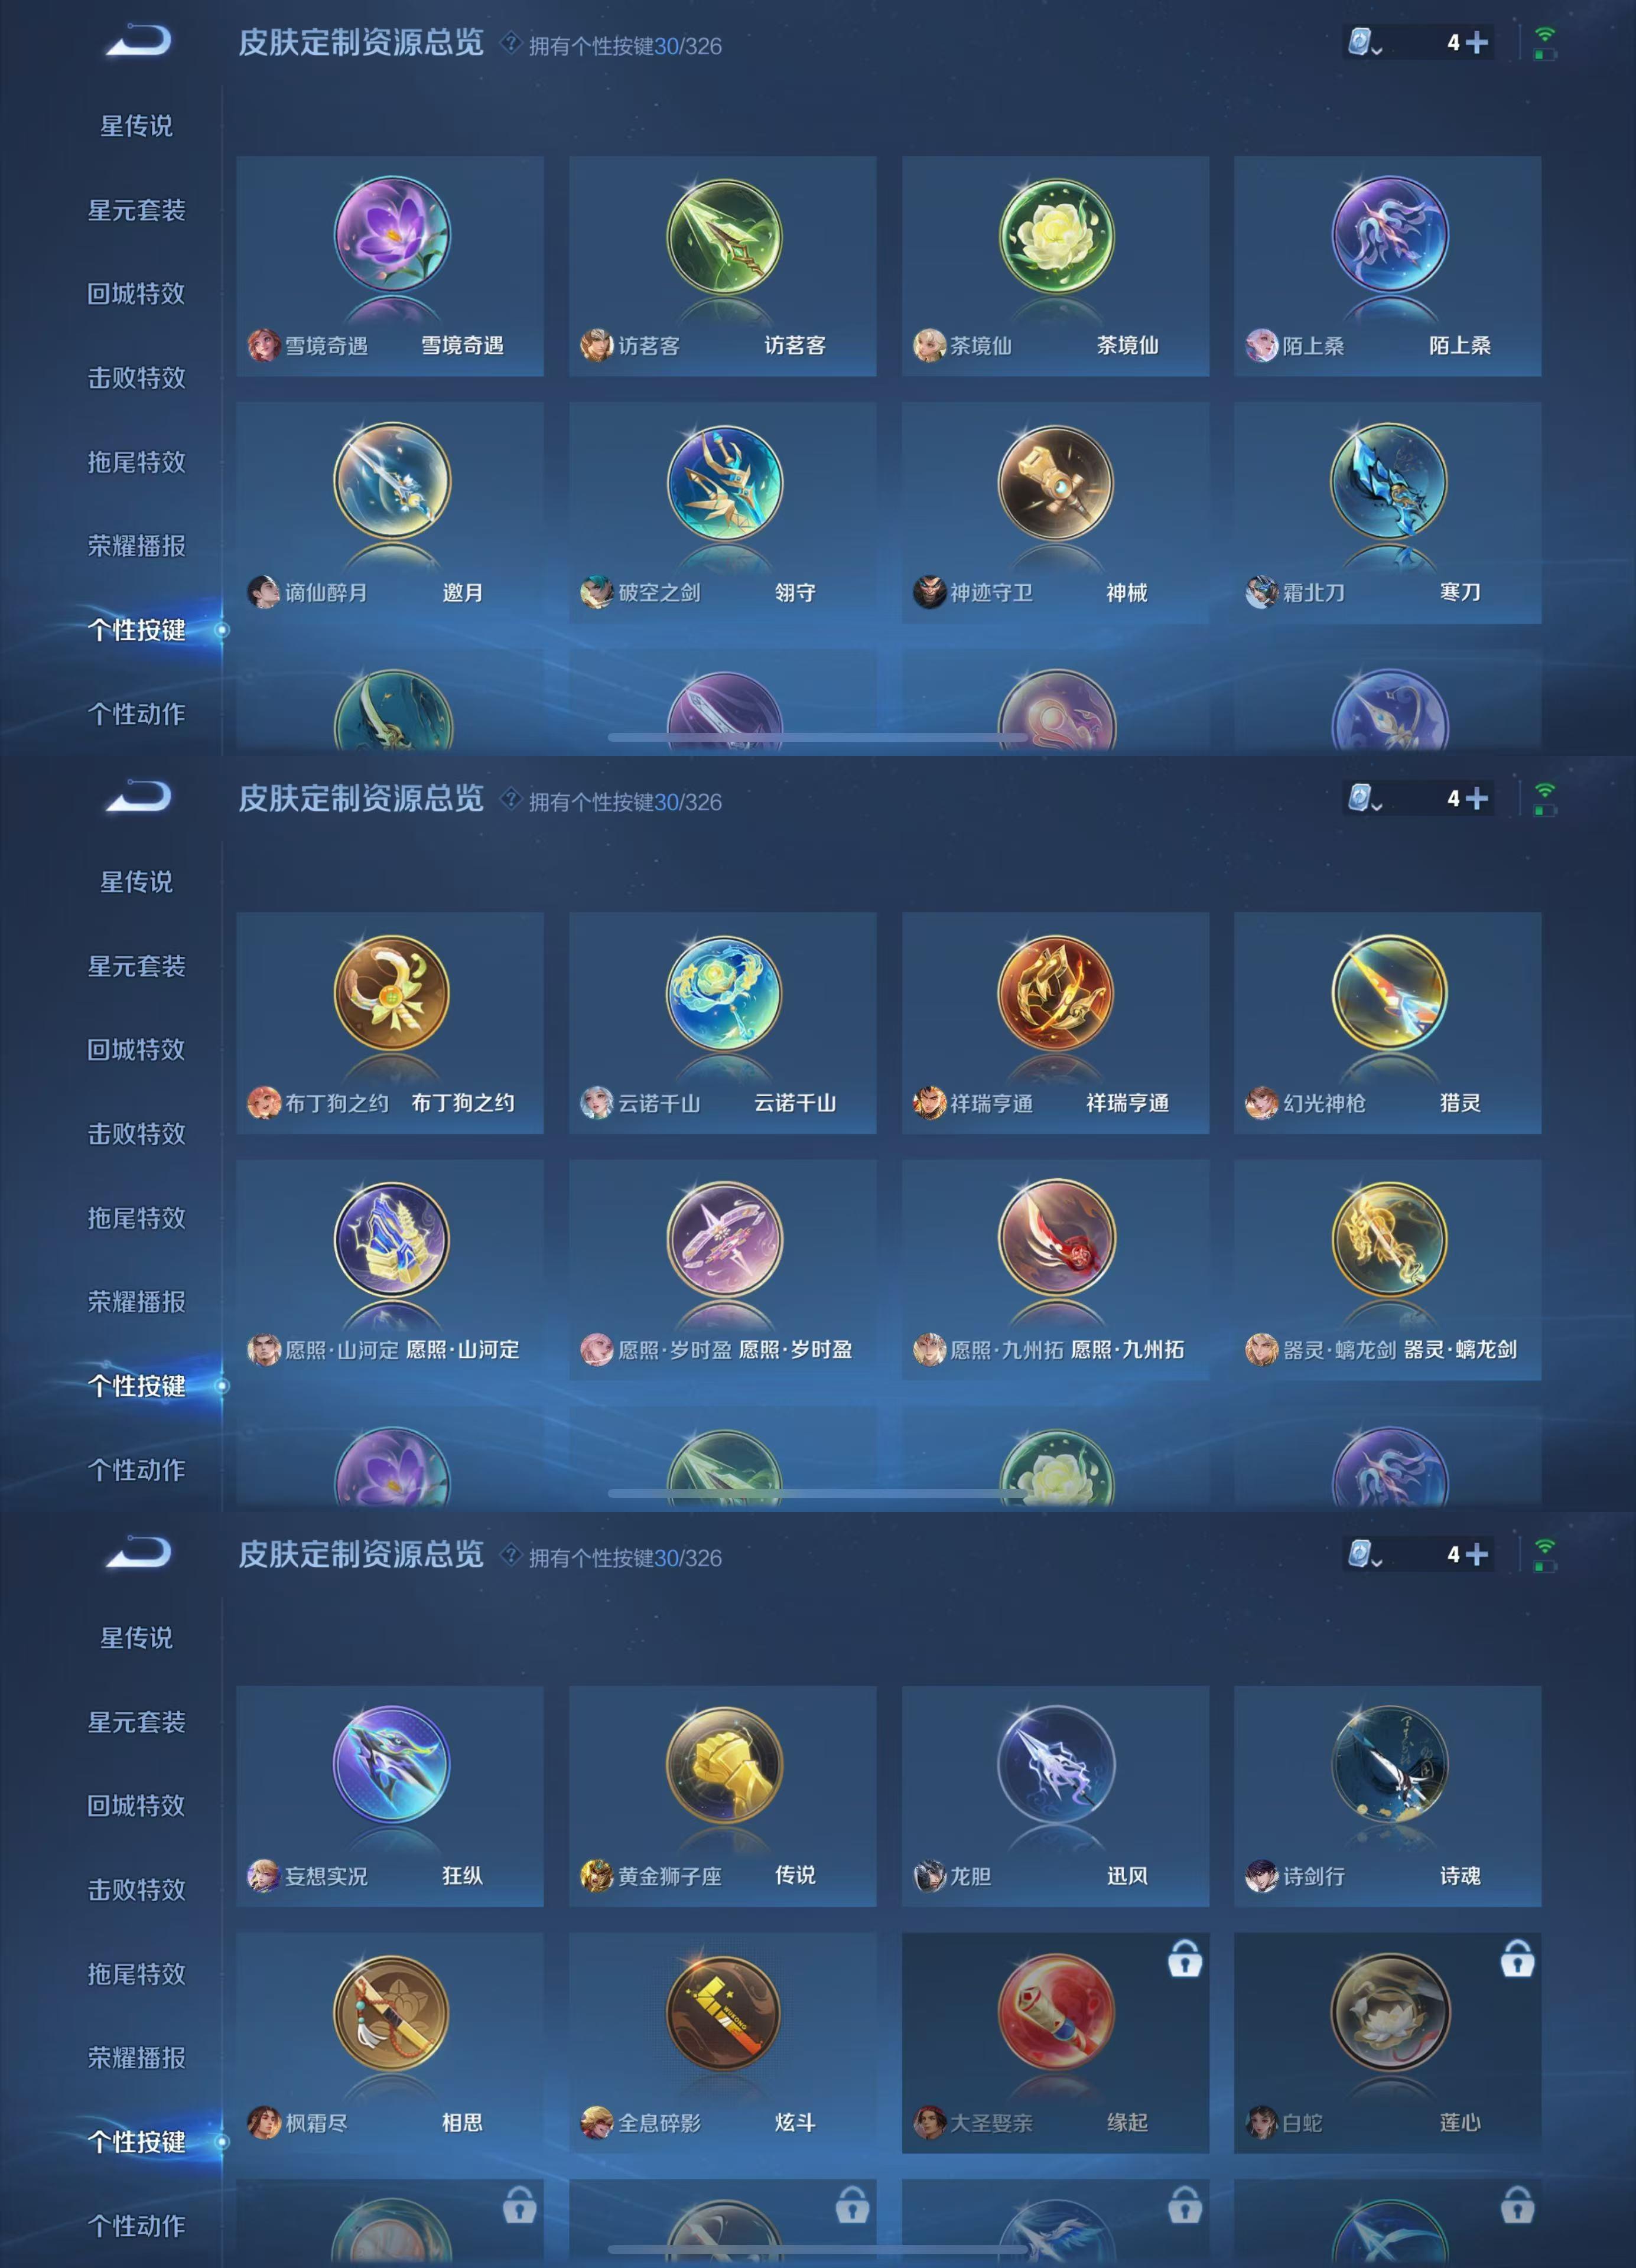
Task: Open the 妄想实况 狂纵 key card
Action: (390, 1796)
